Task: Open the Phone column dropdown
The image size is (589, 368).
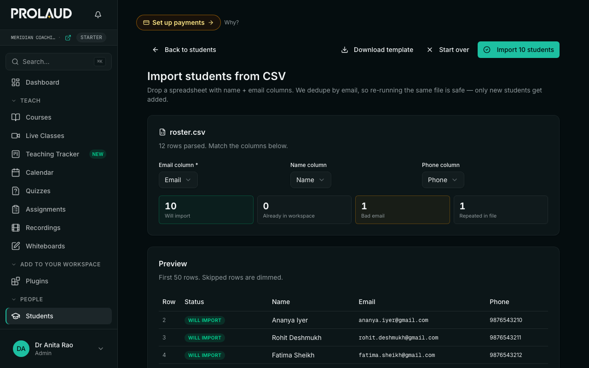Action: tap(443, 180)
